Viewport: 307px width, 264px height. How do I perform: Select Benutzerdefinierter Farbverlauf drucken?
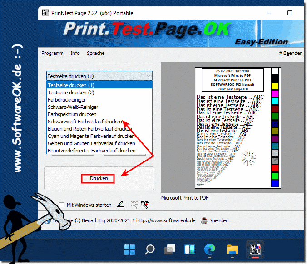(x=99, y=151)
